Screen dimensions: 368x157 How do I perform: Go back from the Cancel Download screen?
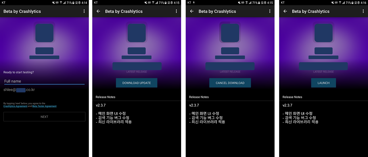point(192,11)
